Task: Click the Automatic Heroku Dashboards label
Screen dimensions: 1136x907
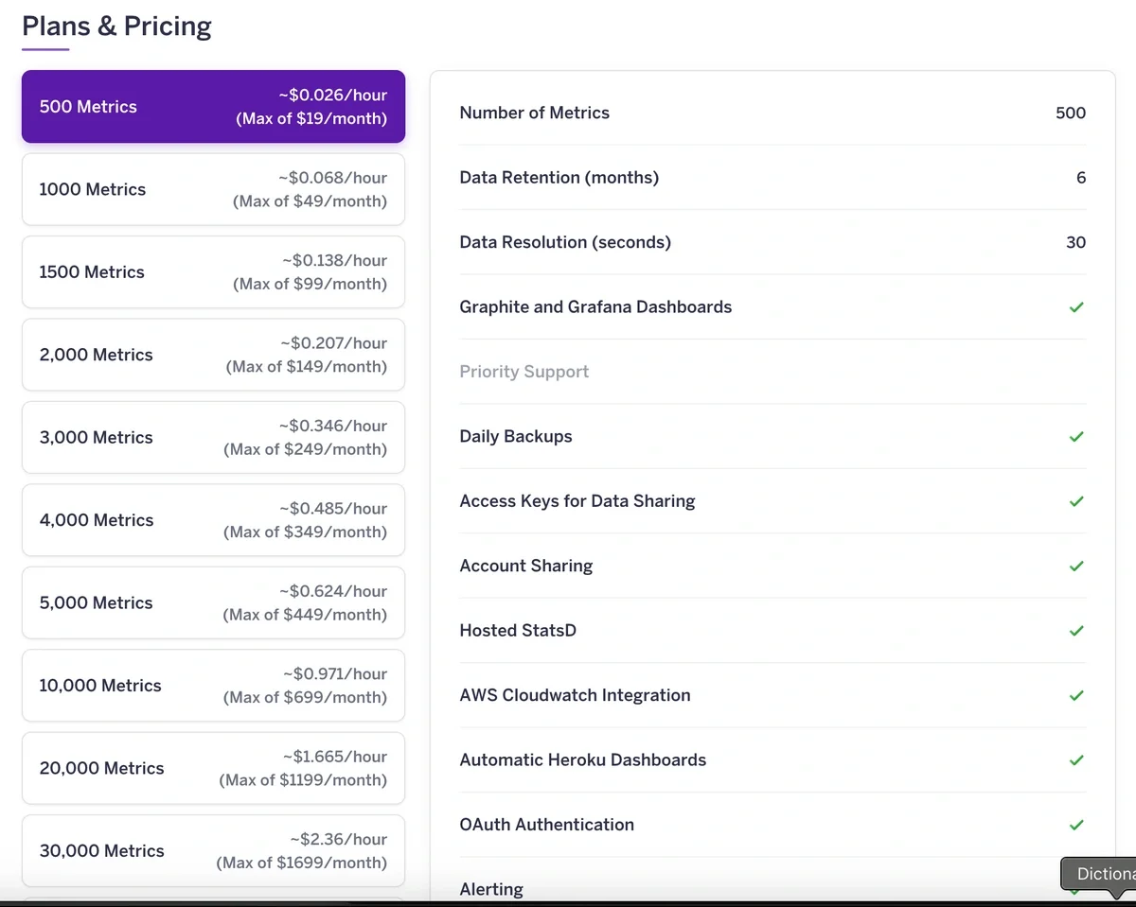Action: 582,760
